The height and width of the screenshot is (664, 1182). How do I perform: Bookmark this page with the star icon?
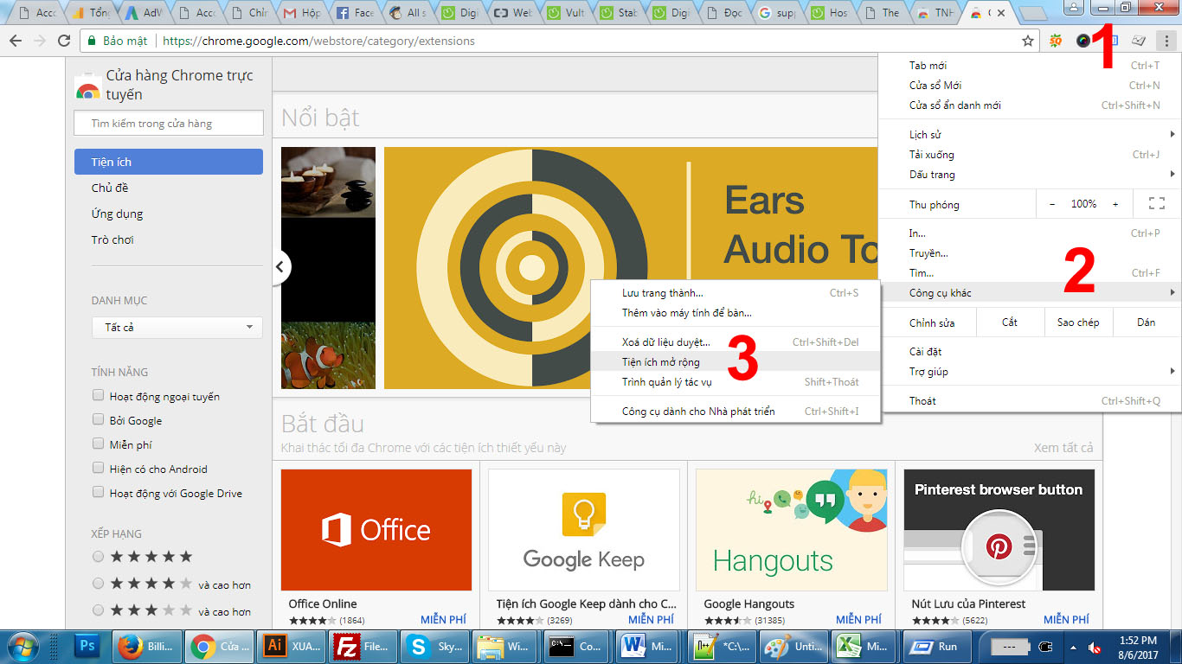tap(1028, 41)
